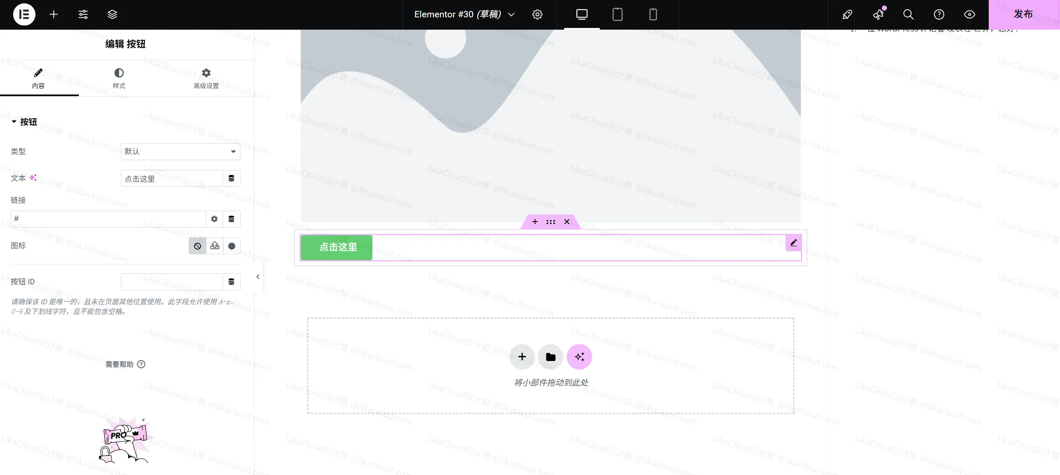The width and height of the screenshot is (1060, 475).
Task: Click the 发布 publish button
Action: pyautogui.click(x=1024, y=14)
